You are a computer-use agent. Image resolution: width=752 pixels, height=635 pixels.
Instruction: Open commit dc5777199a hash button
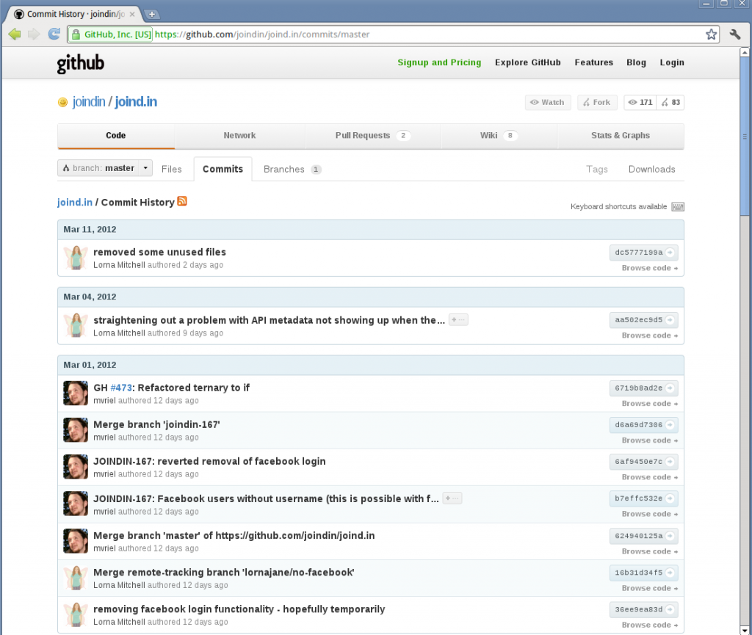643,253
